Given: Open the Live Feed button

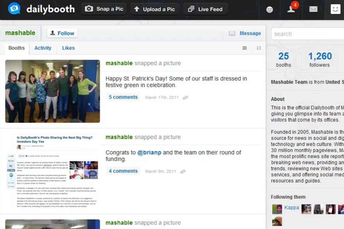Looking at the screenshot, I should [x=205, y=9].
